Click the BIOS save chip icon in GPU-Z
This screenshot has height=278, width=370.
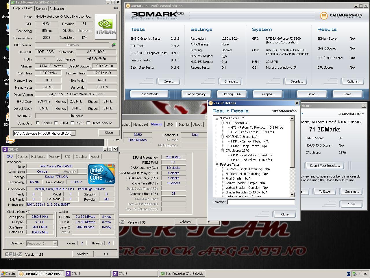point(114,45)
